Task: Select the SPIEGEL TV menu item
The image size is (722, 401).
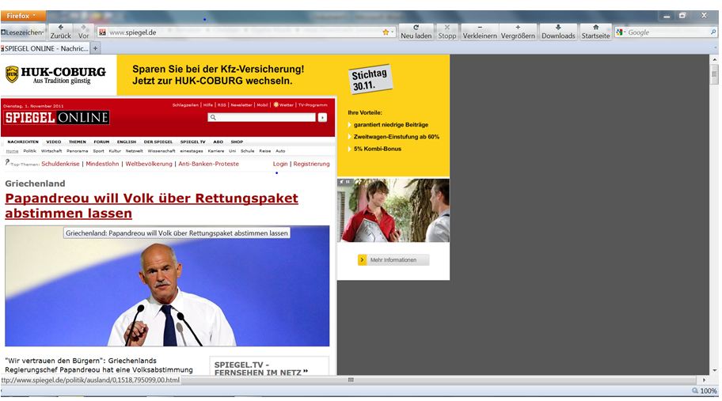Action: pos(192,142)
